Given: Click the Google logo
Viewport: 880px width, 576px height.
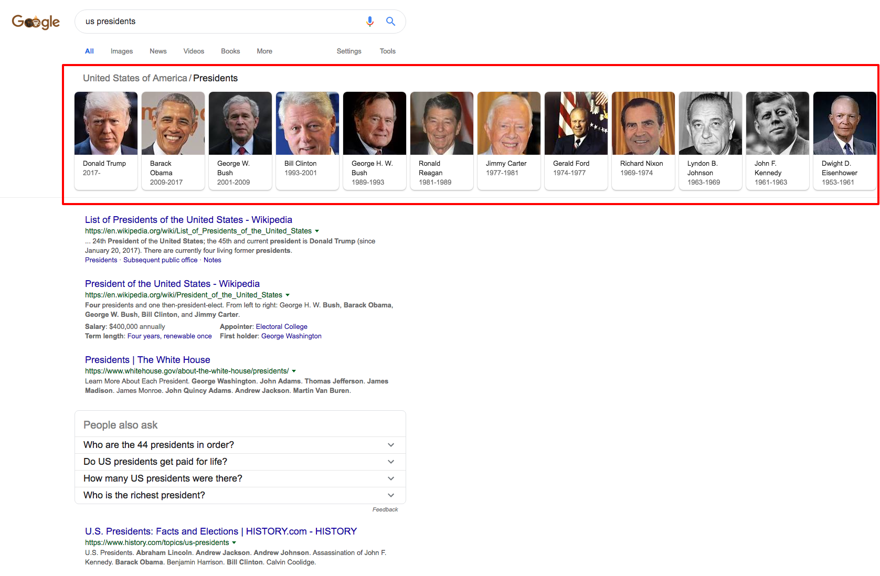Looking at the screenshot, I should (36, 22).
